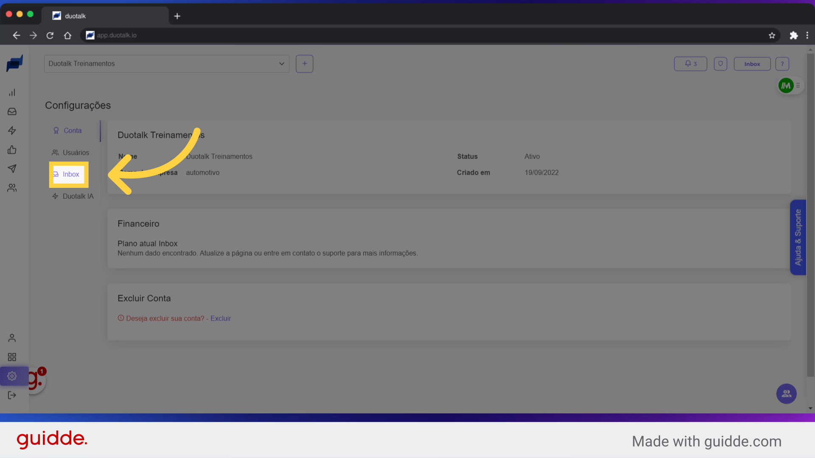The height and width of the screenshot is (458, 815).
Task: Reload the page
Action: 50,36
